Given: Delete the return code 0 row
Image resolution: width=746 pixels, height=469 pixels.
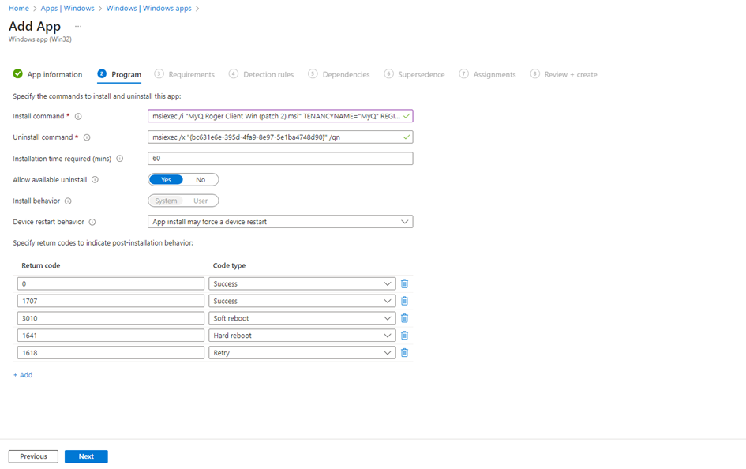Looking at the screenshot, I should 404,283.
